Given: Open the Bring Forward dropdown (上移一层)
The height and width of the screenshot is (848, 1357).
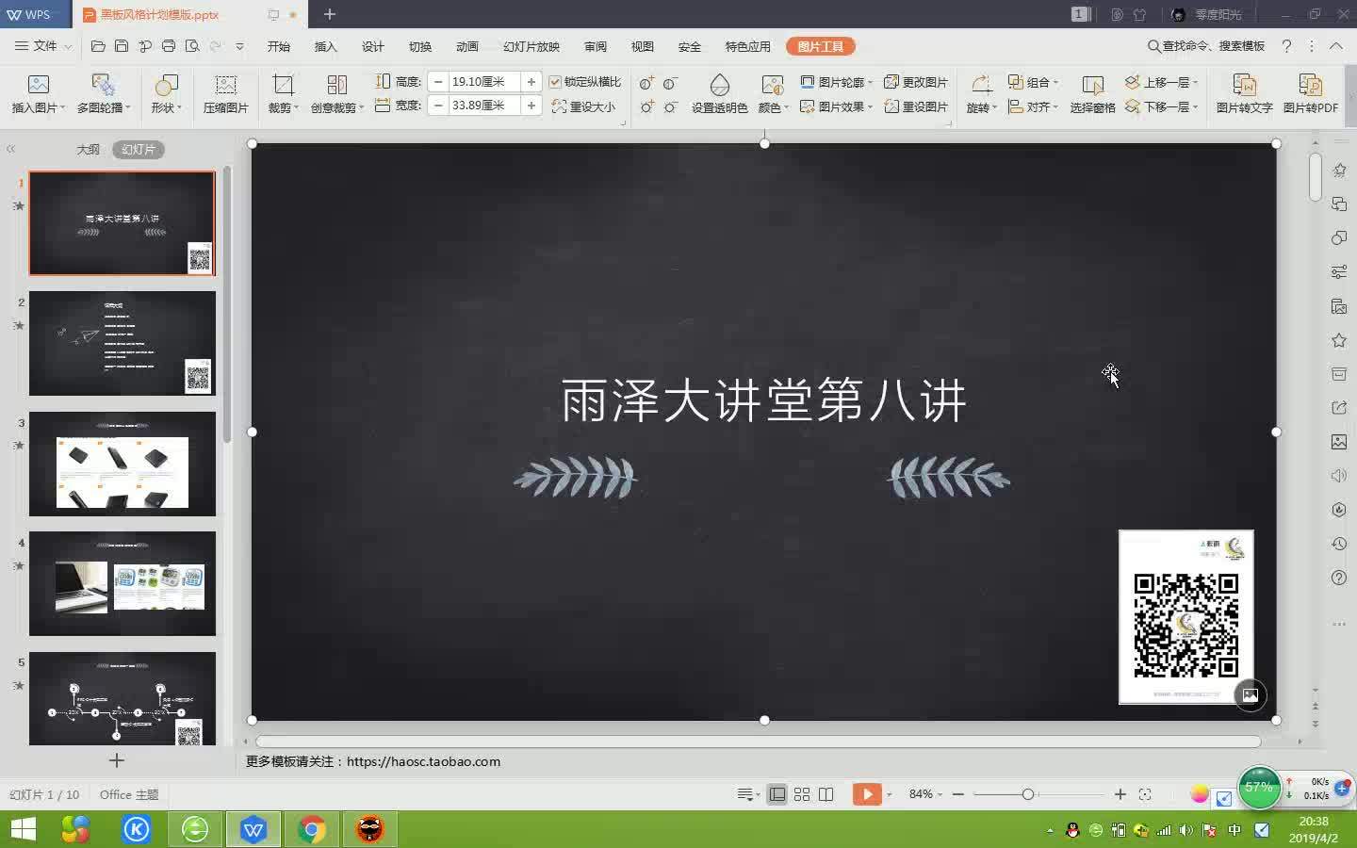Looking at the screenshot, I should [1162, 82].
